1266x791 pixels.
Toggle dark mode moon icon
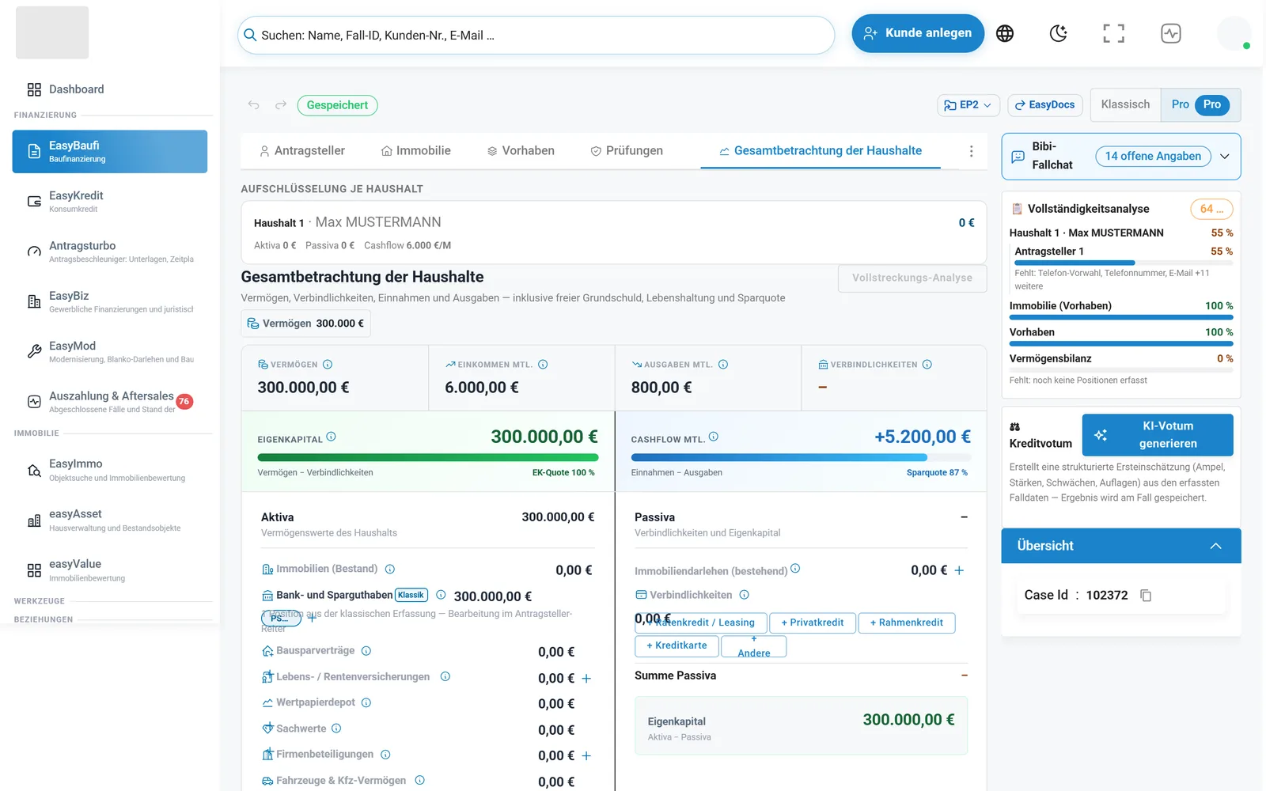[x=1059, y=33]
